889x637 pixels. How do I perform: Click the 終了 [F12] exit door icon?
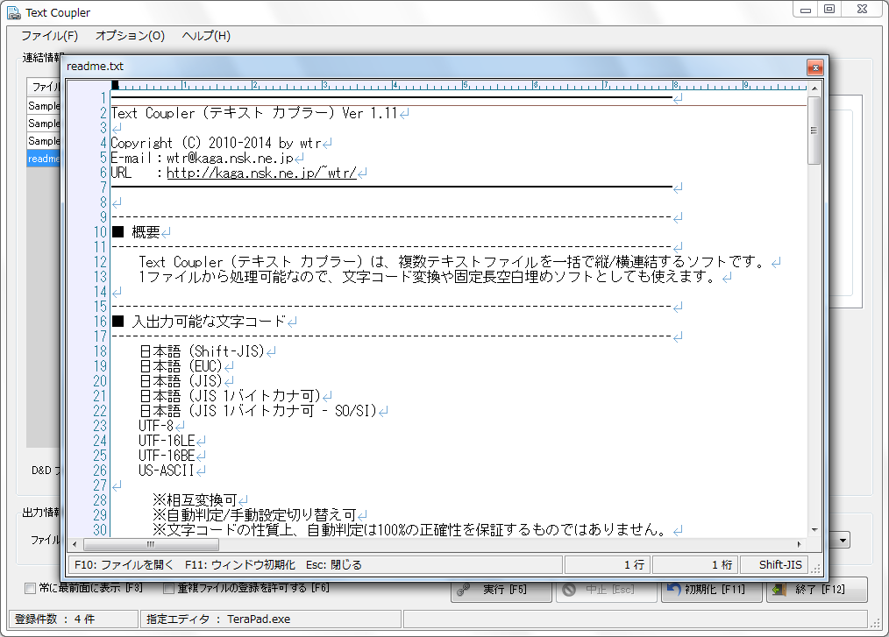[x=778, y=591]
